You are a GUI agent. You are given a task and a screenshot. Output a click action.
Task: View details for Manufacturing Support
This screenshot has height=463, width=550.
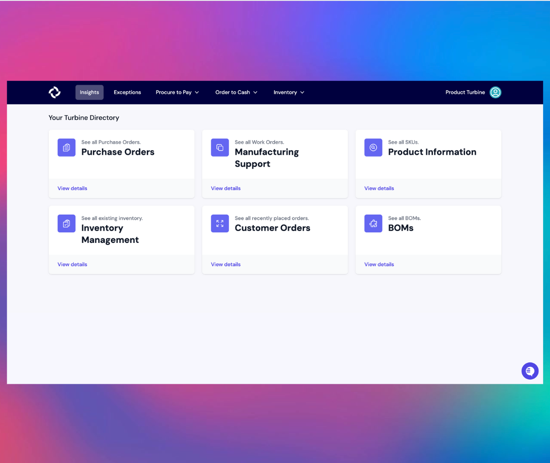[x=225, y=188]
